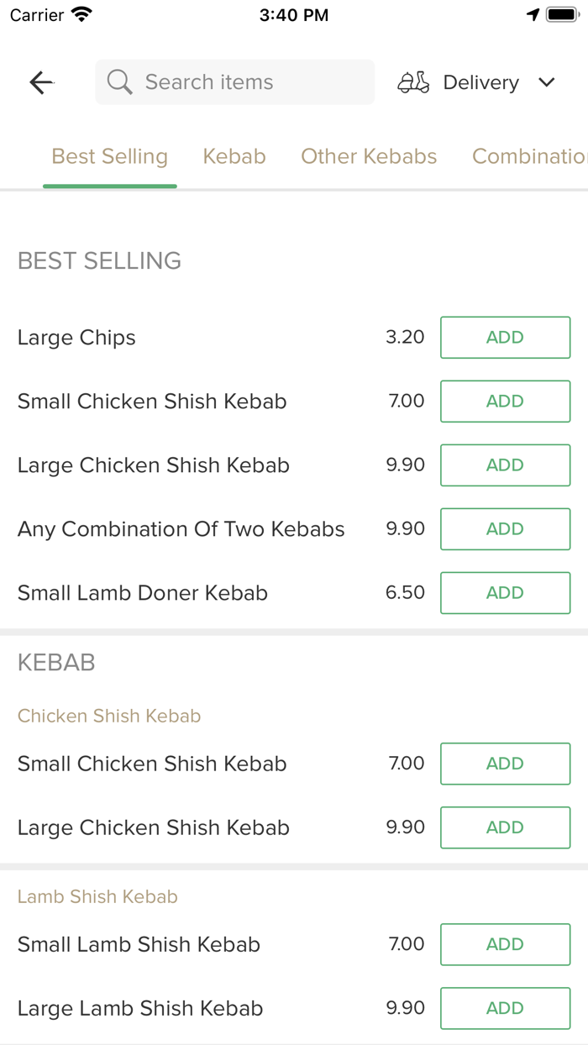Screen dimensions: 588x1045
Task: Add Large Chips to order
Action: (x=505, y=337)
